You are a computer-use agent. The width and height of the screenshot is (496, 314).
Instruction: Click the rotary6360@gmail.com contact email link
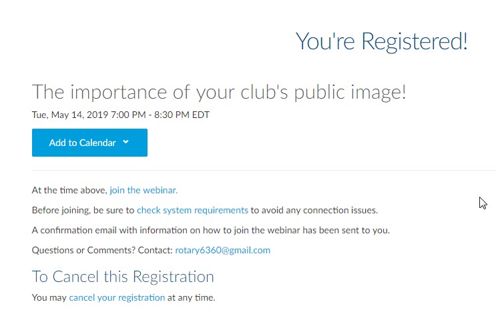tap(223, 250)
